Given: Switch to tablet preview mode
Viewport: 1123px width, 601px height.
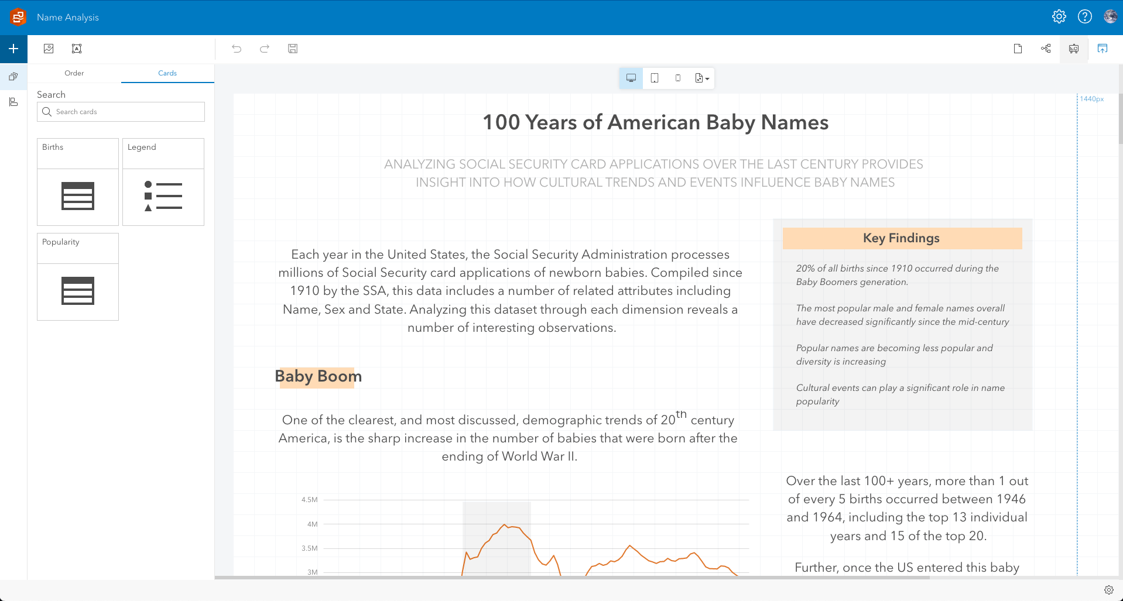Looking at the screenshot, I should pos(655,78).
